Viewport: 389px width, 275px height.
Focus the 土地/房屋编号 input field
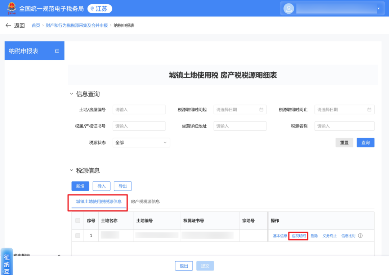139,110
